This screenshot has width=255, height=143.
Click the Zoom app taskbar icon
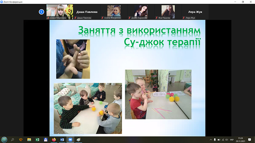point(70,140)
